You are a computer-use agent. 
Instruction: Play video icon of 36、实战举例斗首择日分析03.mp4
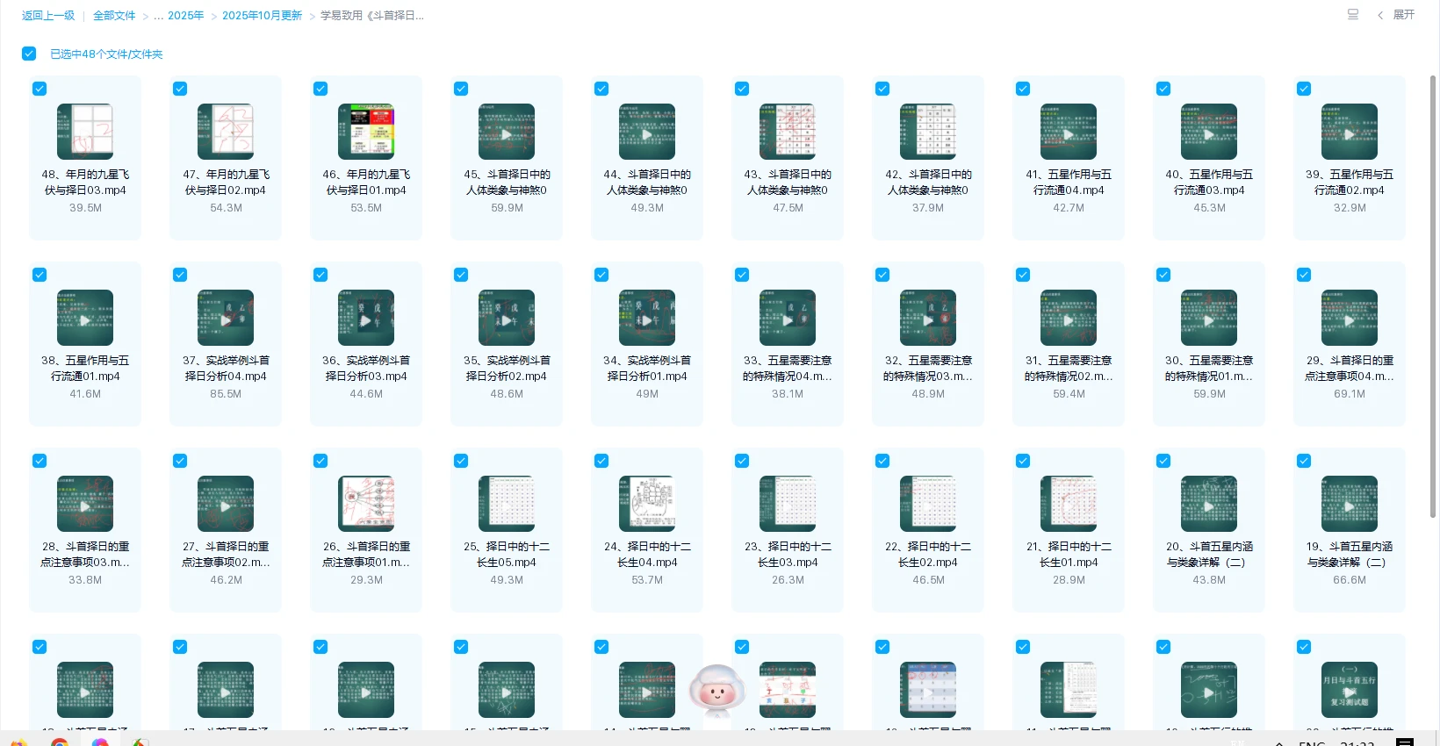pyautogui.click(x=366, y=318)
